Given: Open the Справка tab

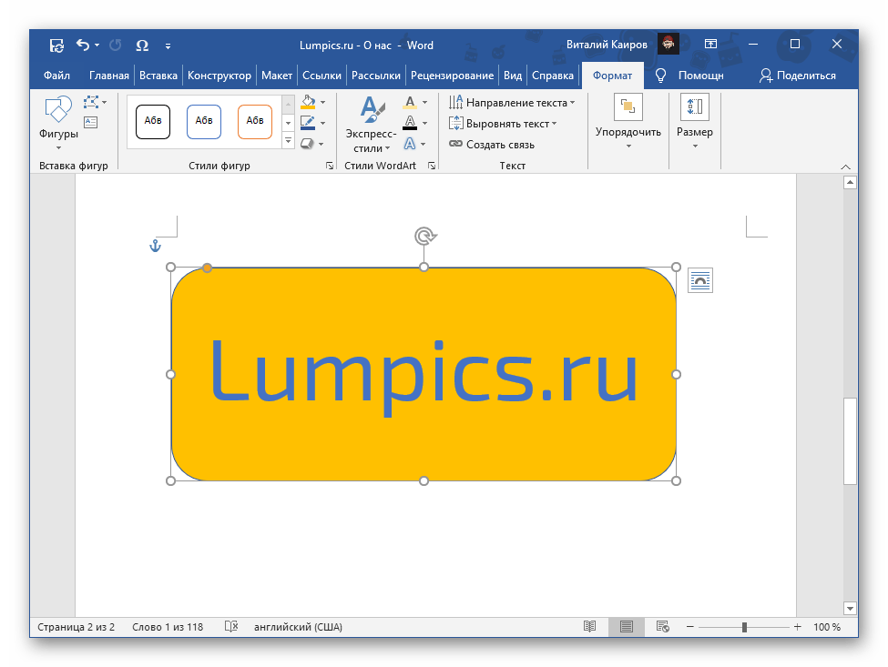Looking at the screenshot, I should (x=552, y=76).
